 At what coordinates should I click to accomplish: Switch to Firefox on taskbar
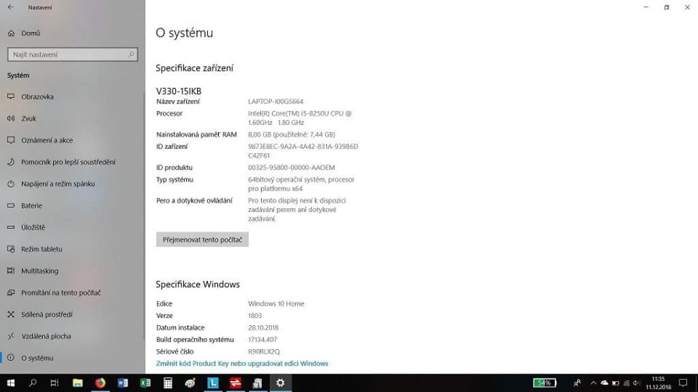(100, 382)
